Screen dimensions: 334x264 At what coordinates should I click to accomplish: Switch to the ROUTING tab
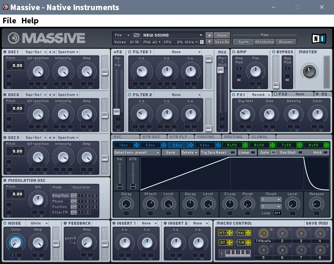pos(235,137)
